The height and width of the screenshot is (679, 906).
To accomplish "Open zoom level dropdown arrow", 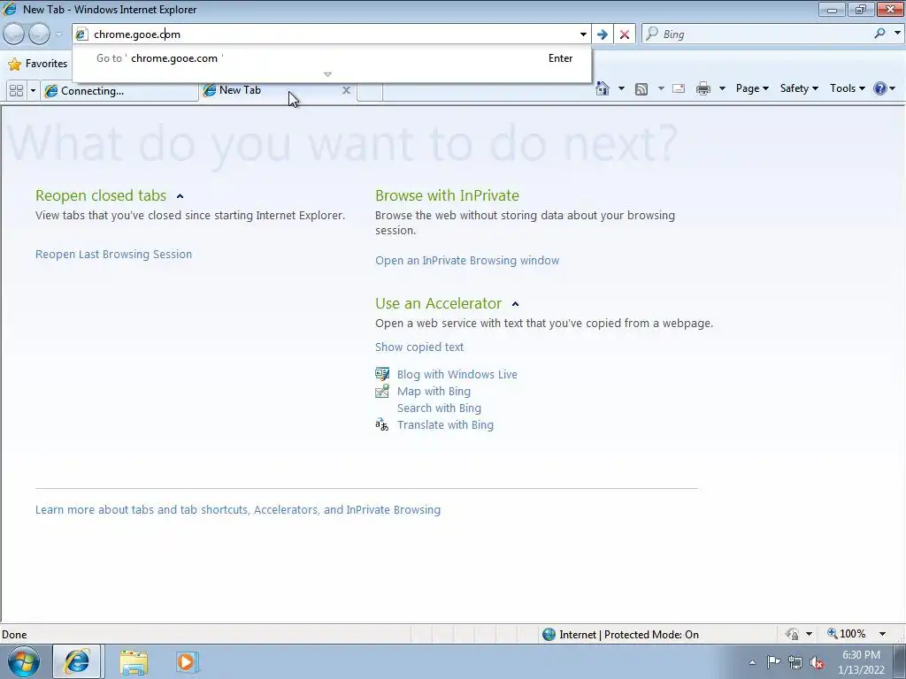I will (x=882, y=634).
